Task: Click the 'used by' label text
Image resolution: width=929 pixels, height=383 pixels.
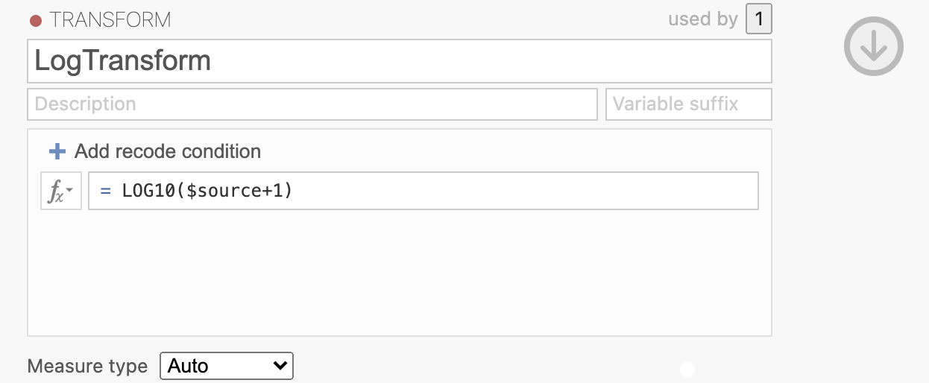Action: click(702, 19)
